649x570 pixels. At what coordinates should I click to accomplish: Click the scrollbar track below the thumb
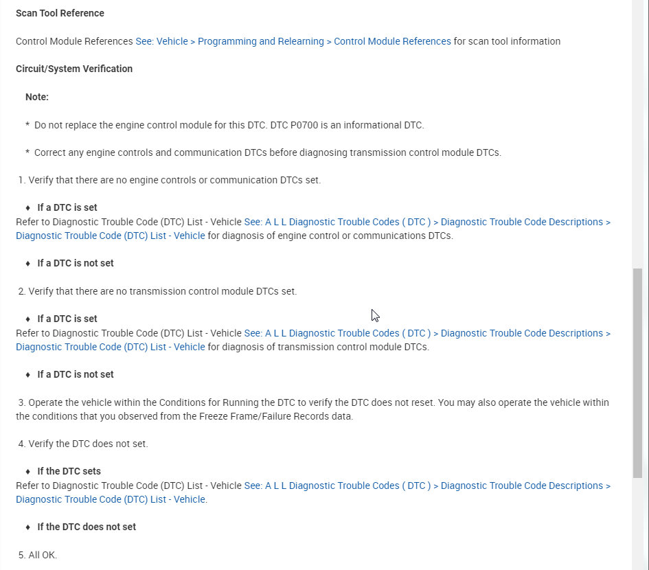[x=637, y=522]
